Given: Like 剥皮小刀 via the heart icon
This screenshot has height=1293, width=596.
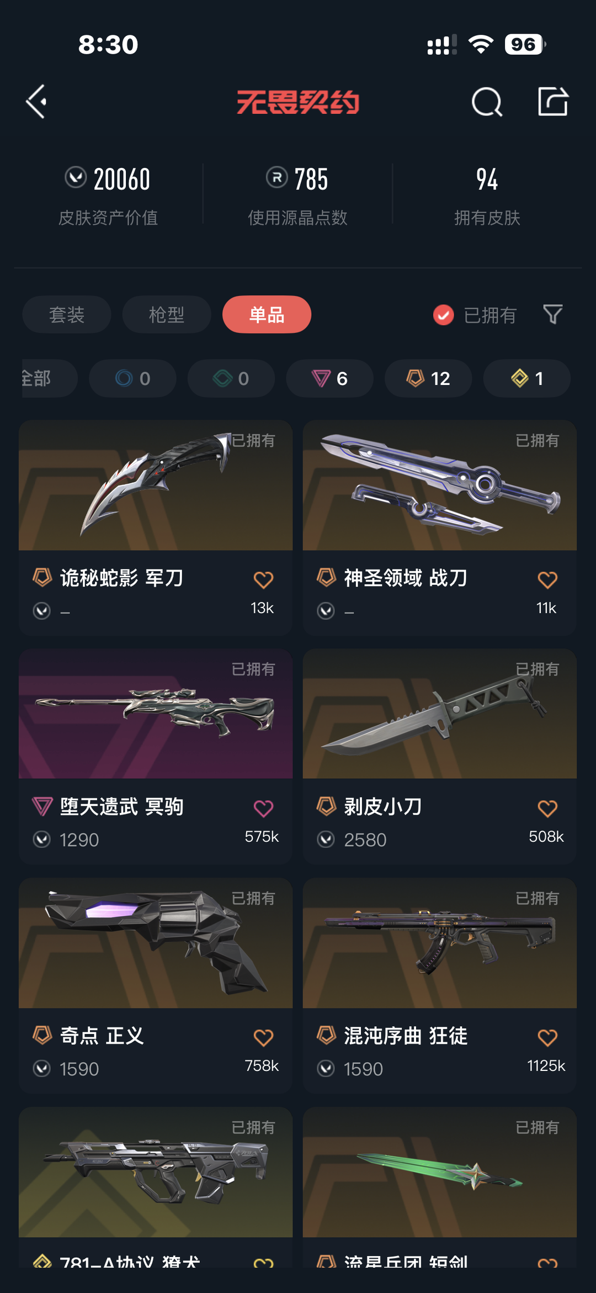Looking at the screenshot, I should 547,809.
